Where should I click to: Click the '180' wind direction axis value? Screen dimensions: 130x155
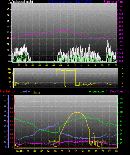point(9,78)
